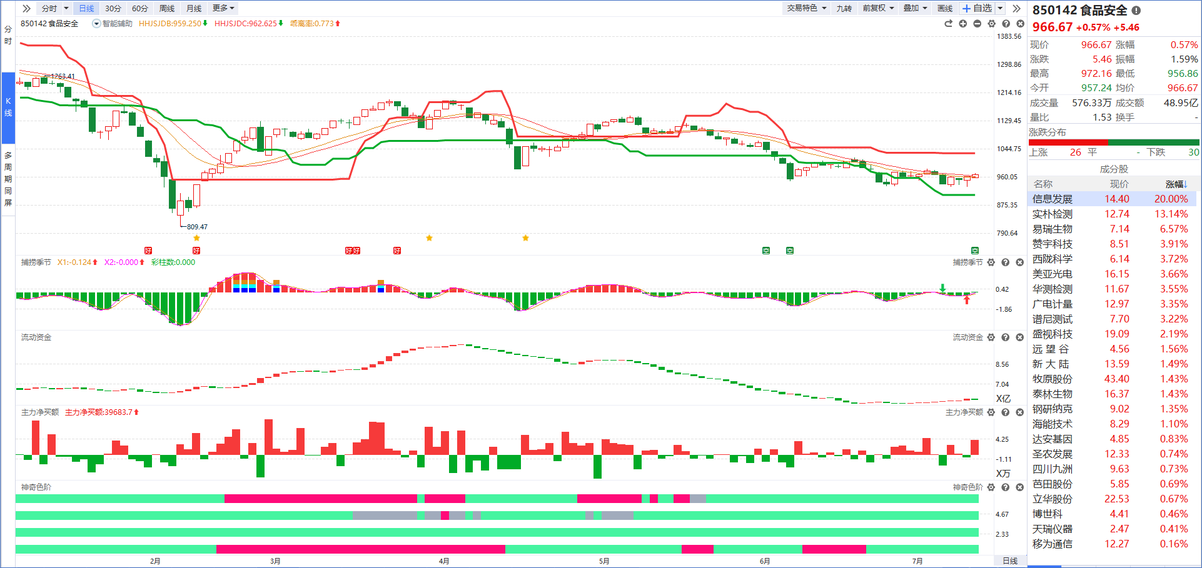
Task: Add stock with 自选 button
Action: [x=977, y=8]
